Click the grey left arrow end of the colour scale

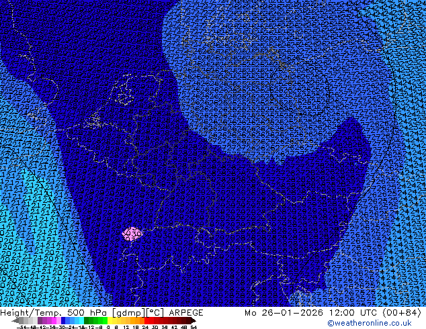(x=15, y=320)
